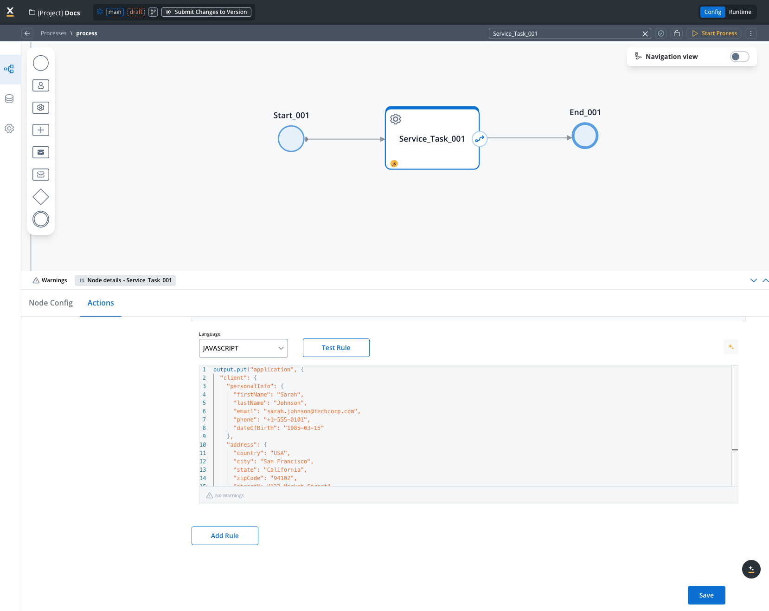
Task: Click the [Project] Docs title
Action: pyautogui.click(x=58, y=13)
